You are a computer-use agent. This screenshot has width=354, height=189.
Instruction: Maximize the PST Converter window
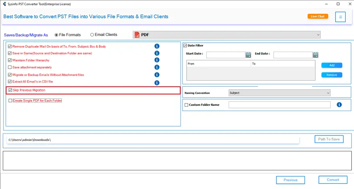(x=338, y=4)
